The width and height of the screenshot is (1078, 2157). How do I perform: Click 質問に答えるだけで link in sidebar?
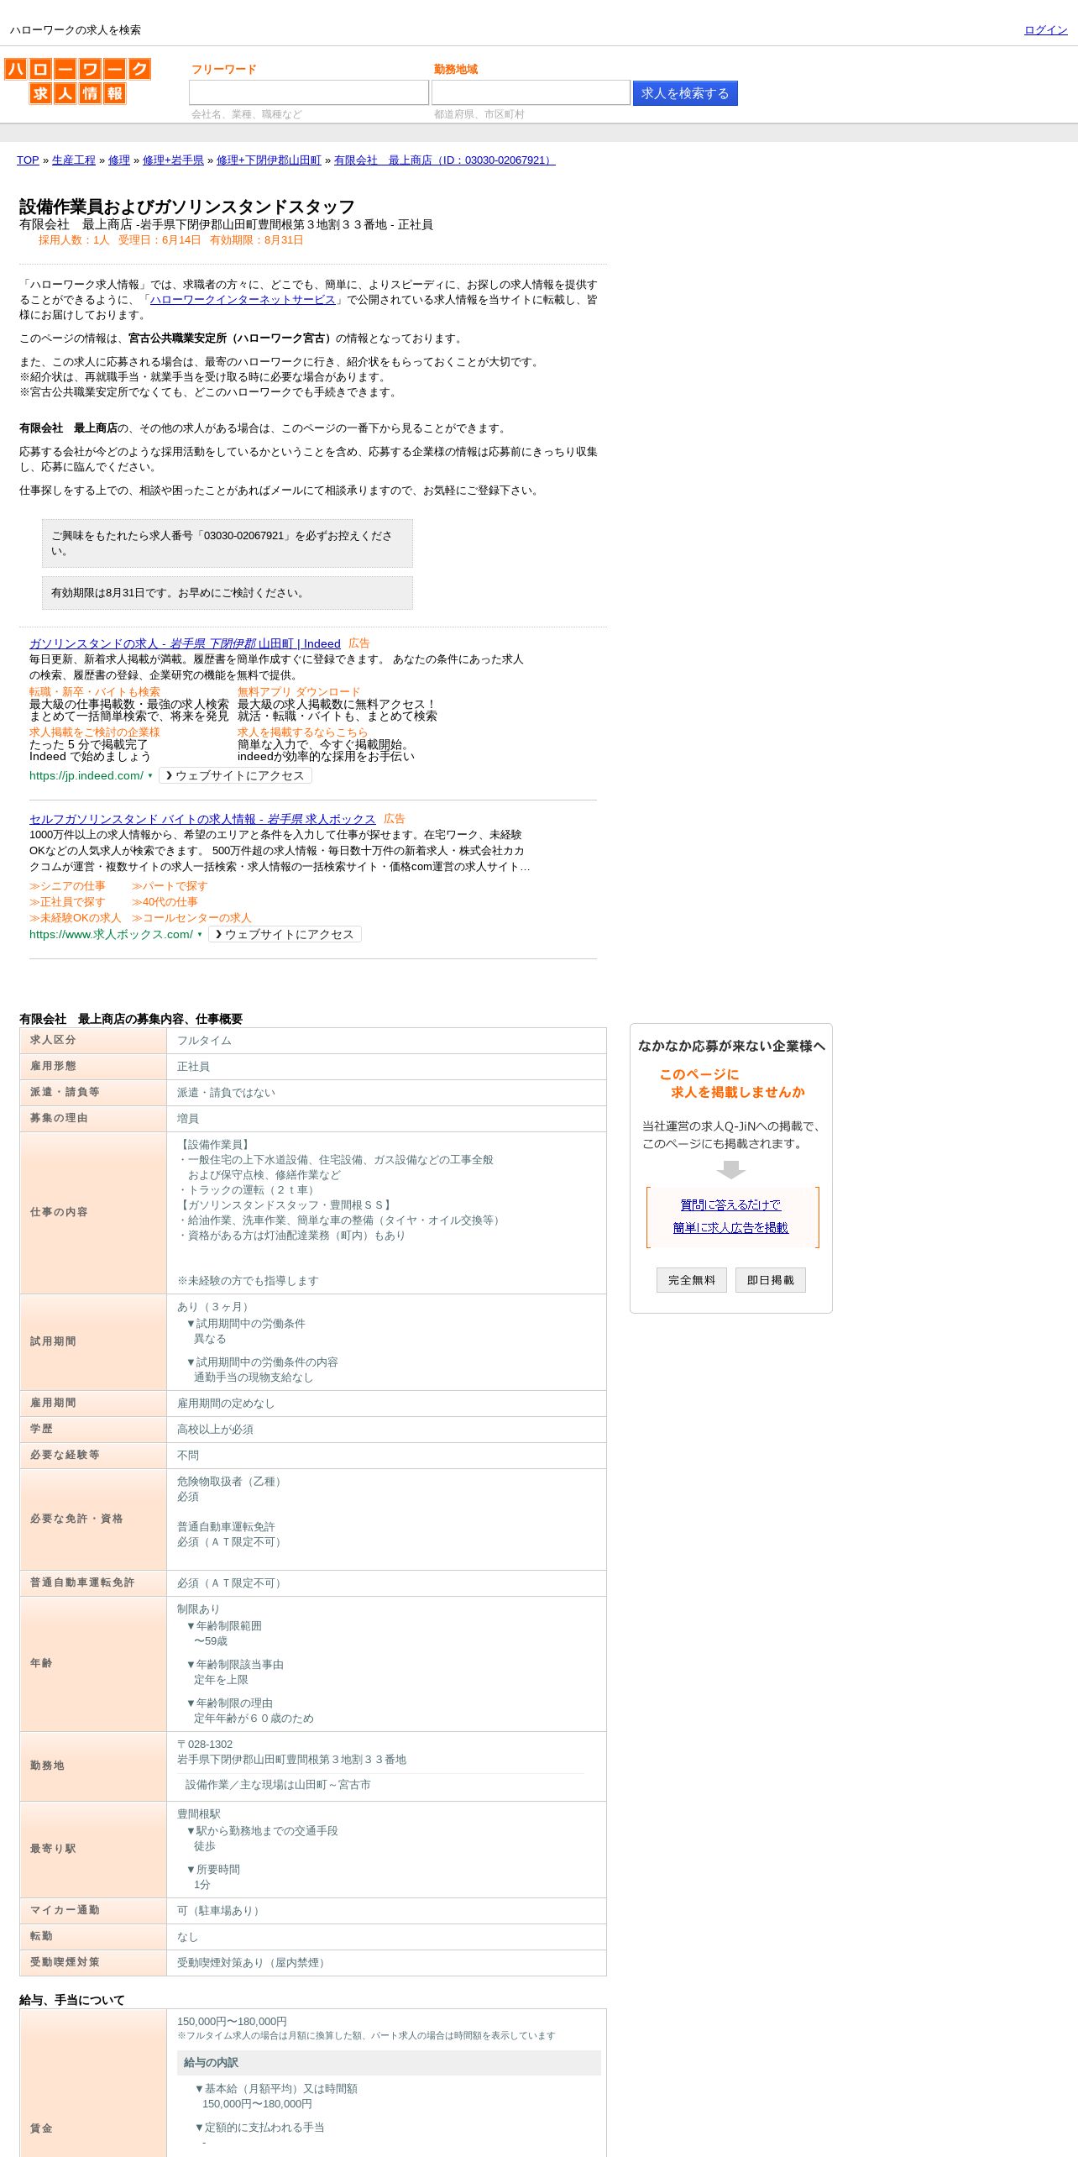click(x=730, y=1204)
